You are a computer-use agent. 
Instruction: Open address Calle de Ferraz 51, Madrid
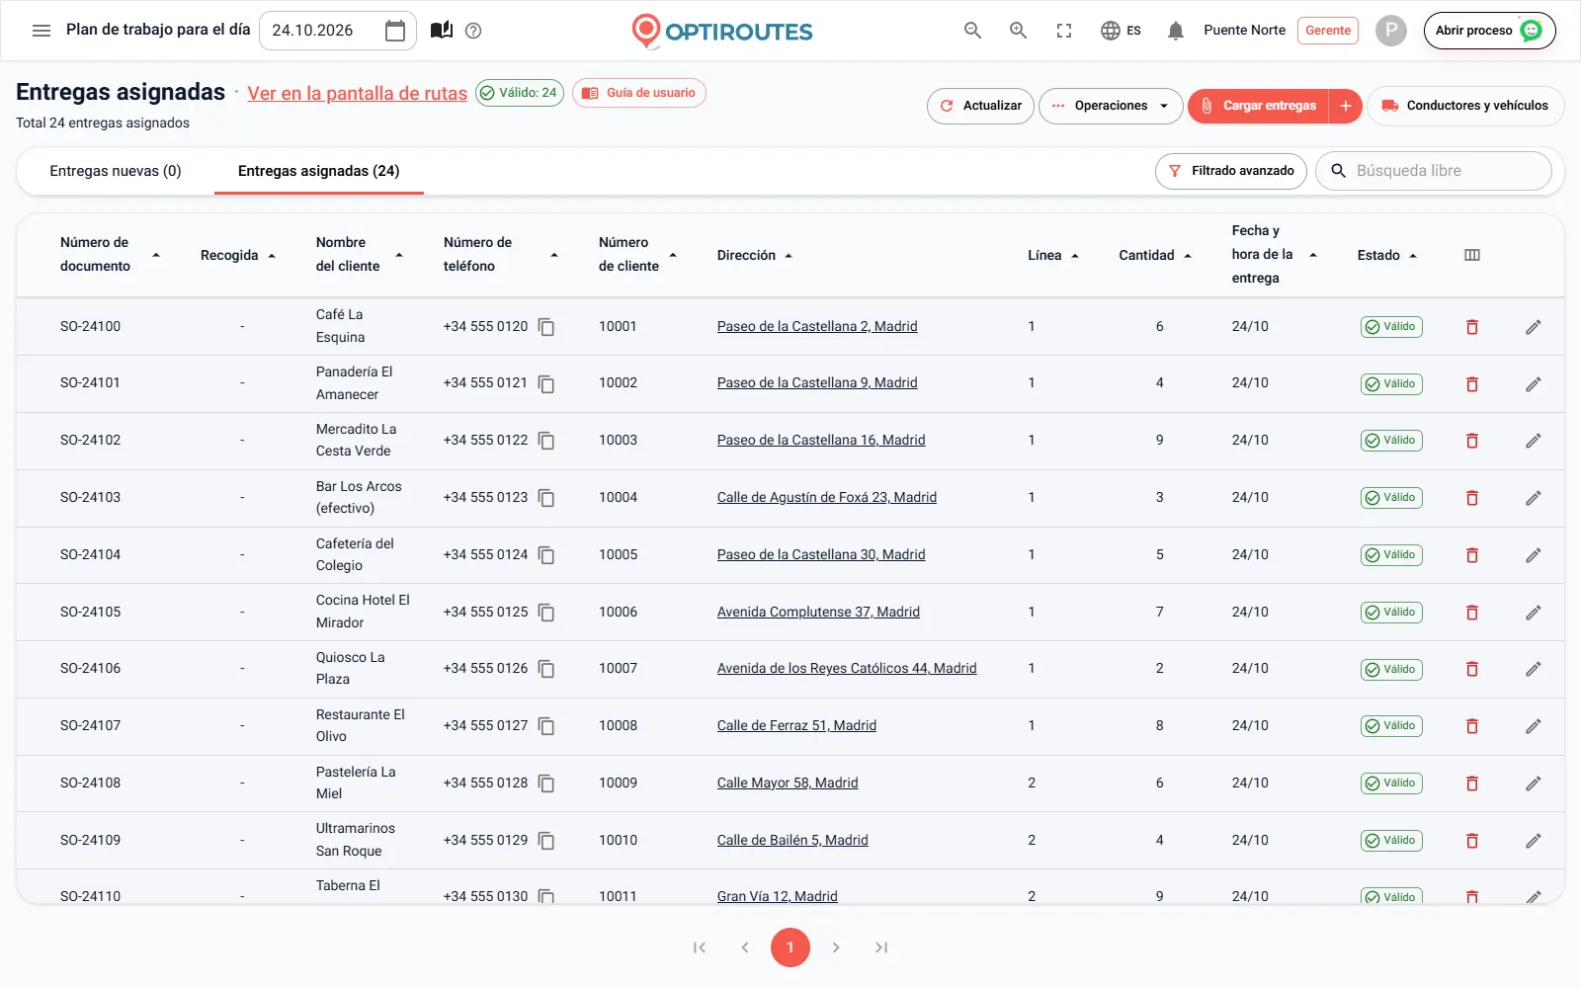point(796,726)
